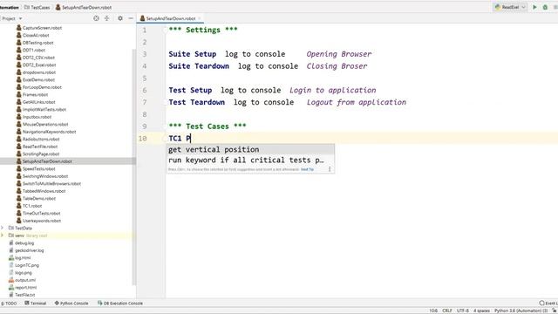558x314 pixels.
Task: Open report.html file
Action: (23, 288)
